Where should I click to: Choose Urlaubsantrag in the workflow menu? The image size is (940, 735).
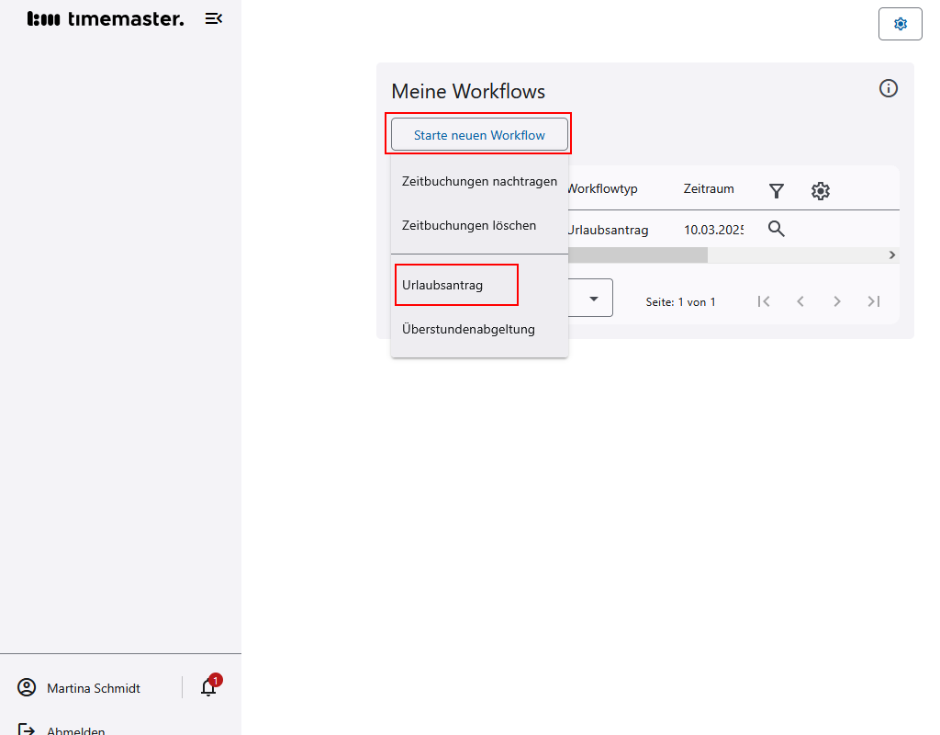point(442,285)
